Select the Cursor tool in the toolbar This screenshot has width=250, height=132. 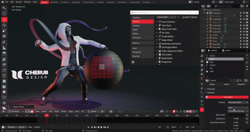[4, 14]
